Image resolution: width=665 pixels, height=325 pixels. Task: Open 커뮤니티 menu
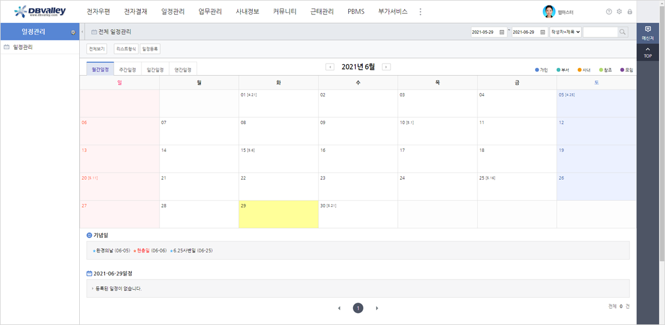tap(285, 12)
